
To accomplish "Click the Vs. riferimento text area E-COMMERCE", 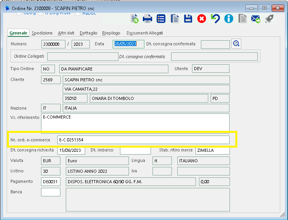I will (135, 123).
